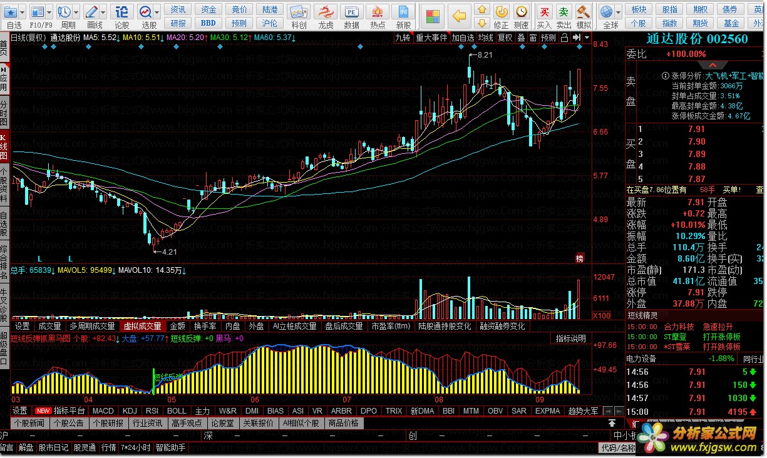Click 加自选 to add to watchlist
Viewport: 767px width, 458px height.
point(463,38)
